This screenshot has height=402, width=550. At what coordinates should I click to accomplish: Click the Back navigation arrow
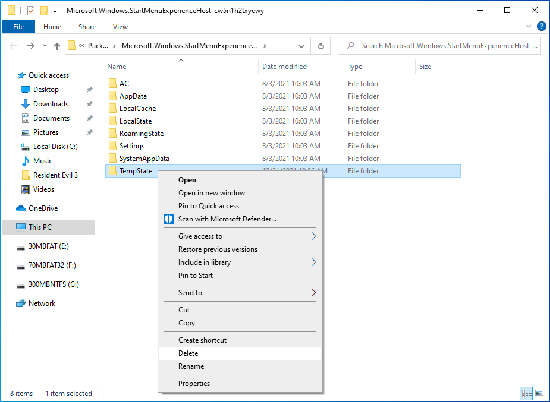tap(14, 46)
